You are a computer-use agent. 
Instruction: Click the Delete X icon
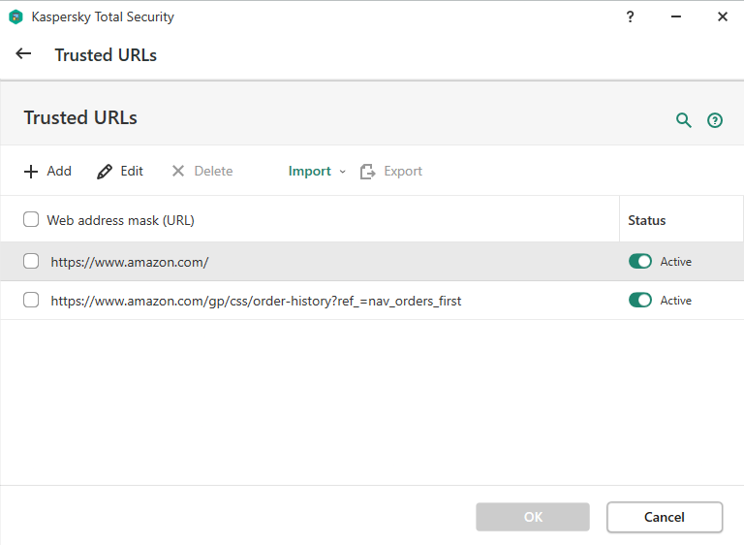click(178, 172)
